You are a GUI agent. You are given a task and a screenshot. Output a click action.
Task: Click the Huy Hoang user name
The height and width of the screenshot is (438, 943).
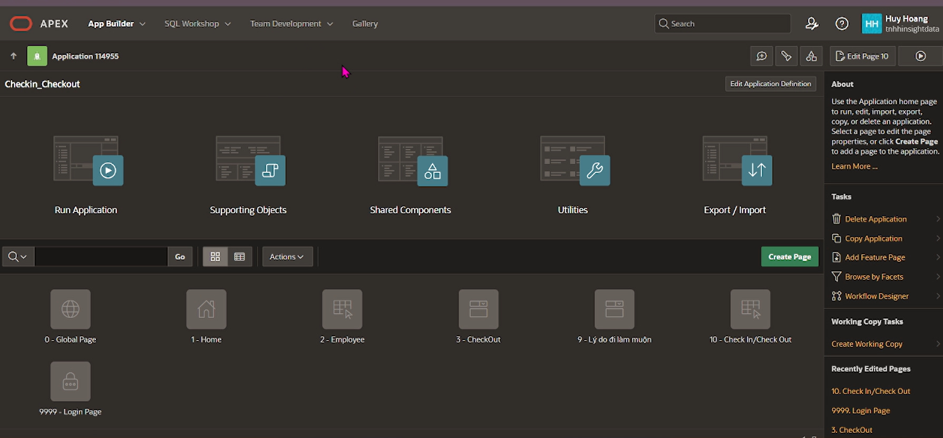point(907,18)
